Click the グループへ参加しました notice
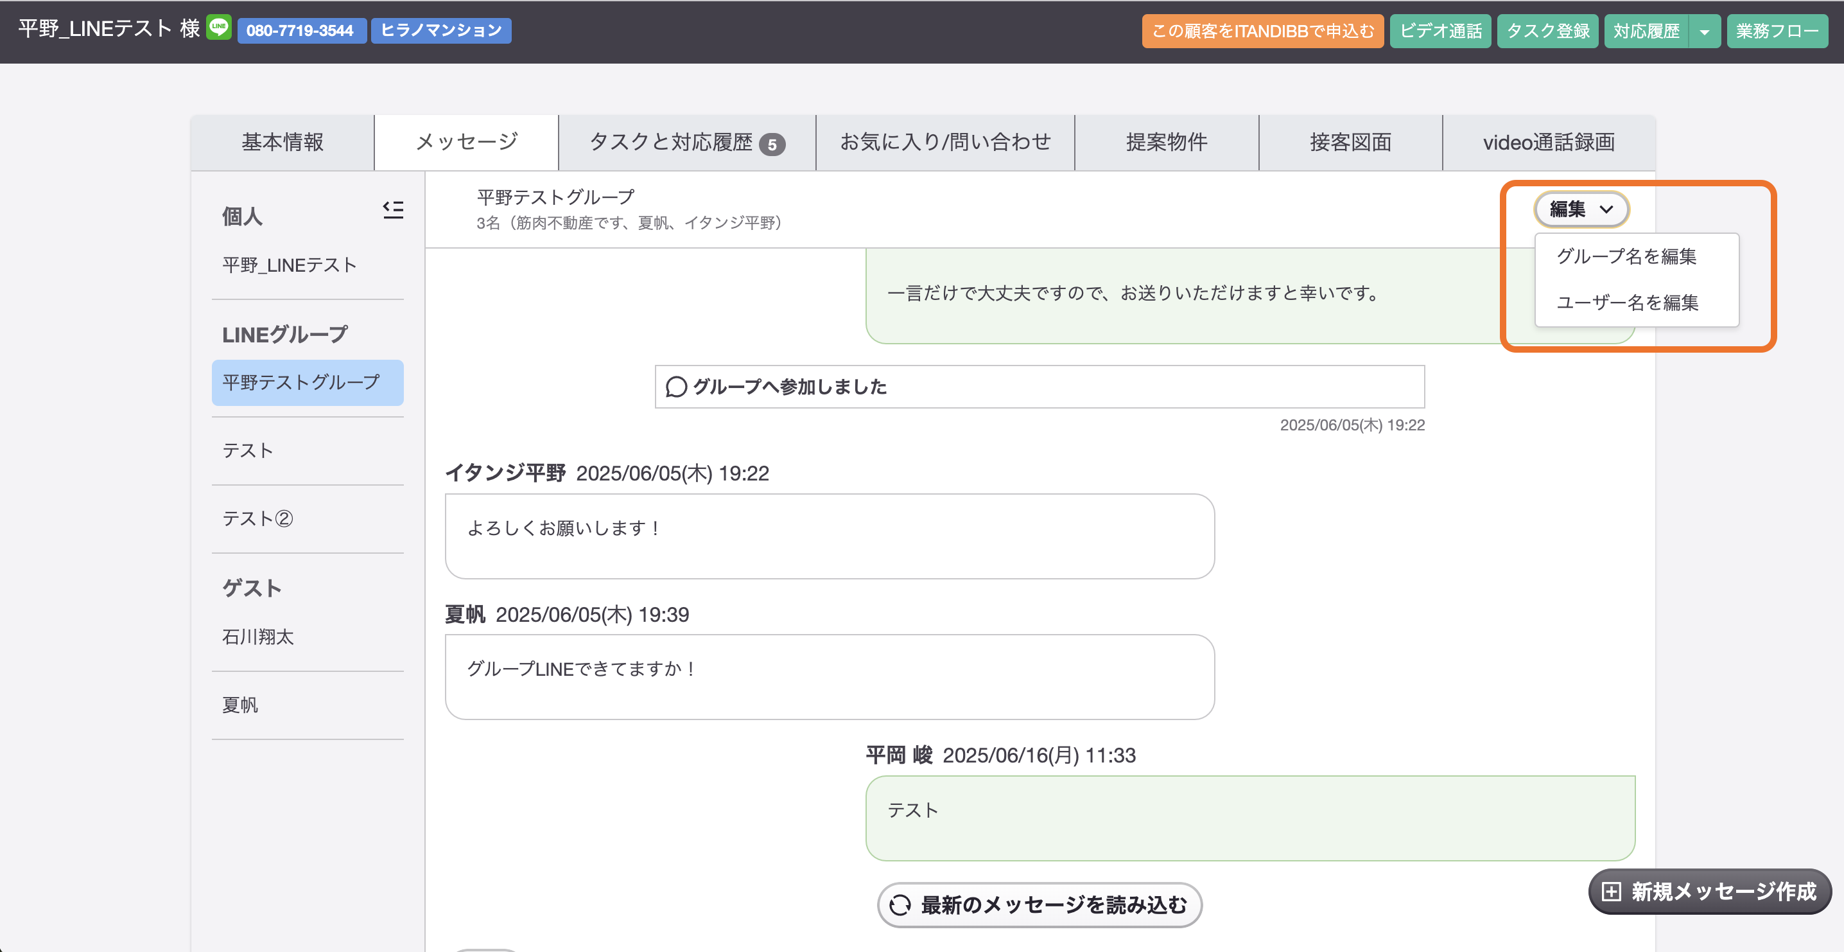This screenshot has width=1844, height=952. 1039,387
